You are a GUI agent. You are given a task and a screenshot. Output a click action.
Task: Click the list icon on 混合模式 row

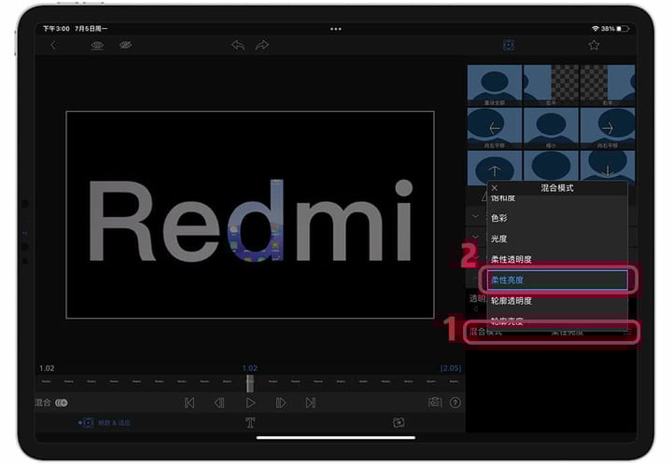point(628,333)
